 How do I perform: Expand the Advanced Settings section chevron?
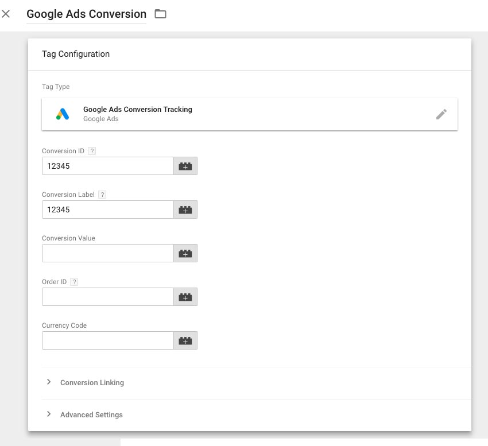click(49, 414)
